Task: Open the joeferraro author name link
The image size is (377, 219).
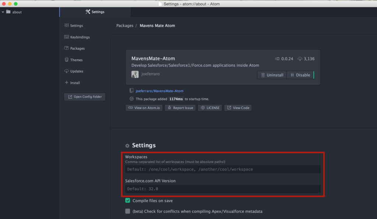Action: coord(151,74)
